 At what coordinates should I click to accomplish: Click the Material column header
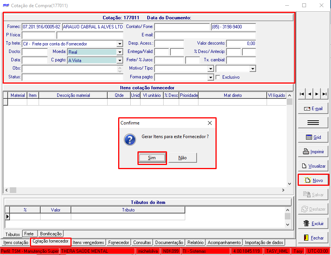tap(18, 95)
